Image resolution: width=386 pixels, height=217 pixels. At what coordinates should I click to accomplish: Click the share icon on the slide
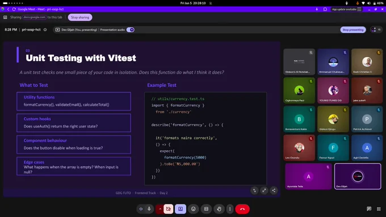pos(274,190)
